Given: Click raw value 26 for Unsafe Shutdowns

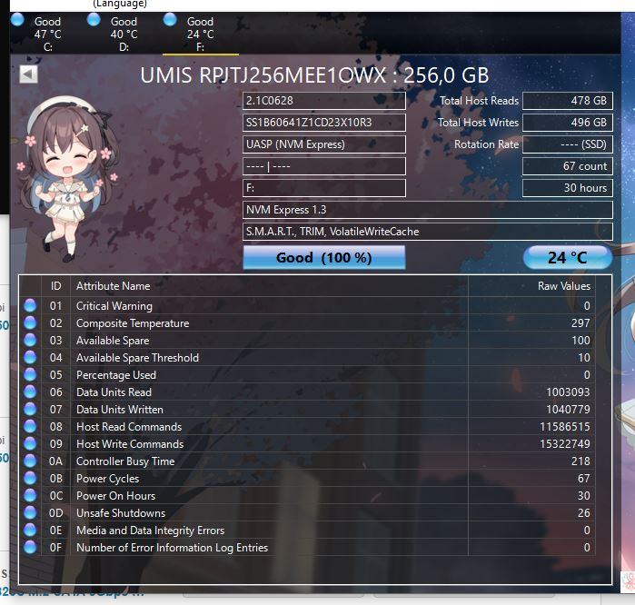Looking at the screenshot, I should [x=583, y=513].
